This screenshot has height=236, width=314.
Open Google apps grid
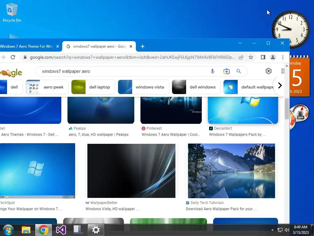pyautogui.click(x=282, y=71)
